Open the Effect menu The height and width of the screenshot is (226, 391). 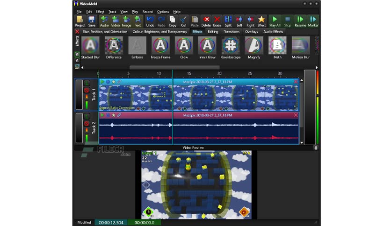tap(100, 12)
